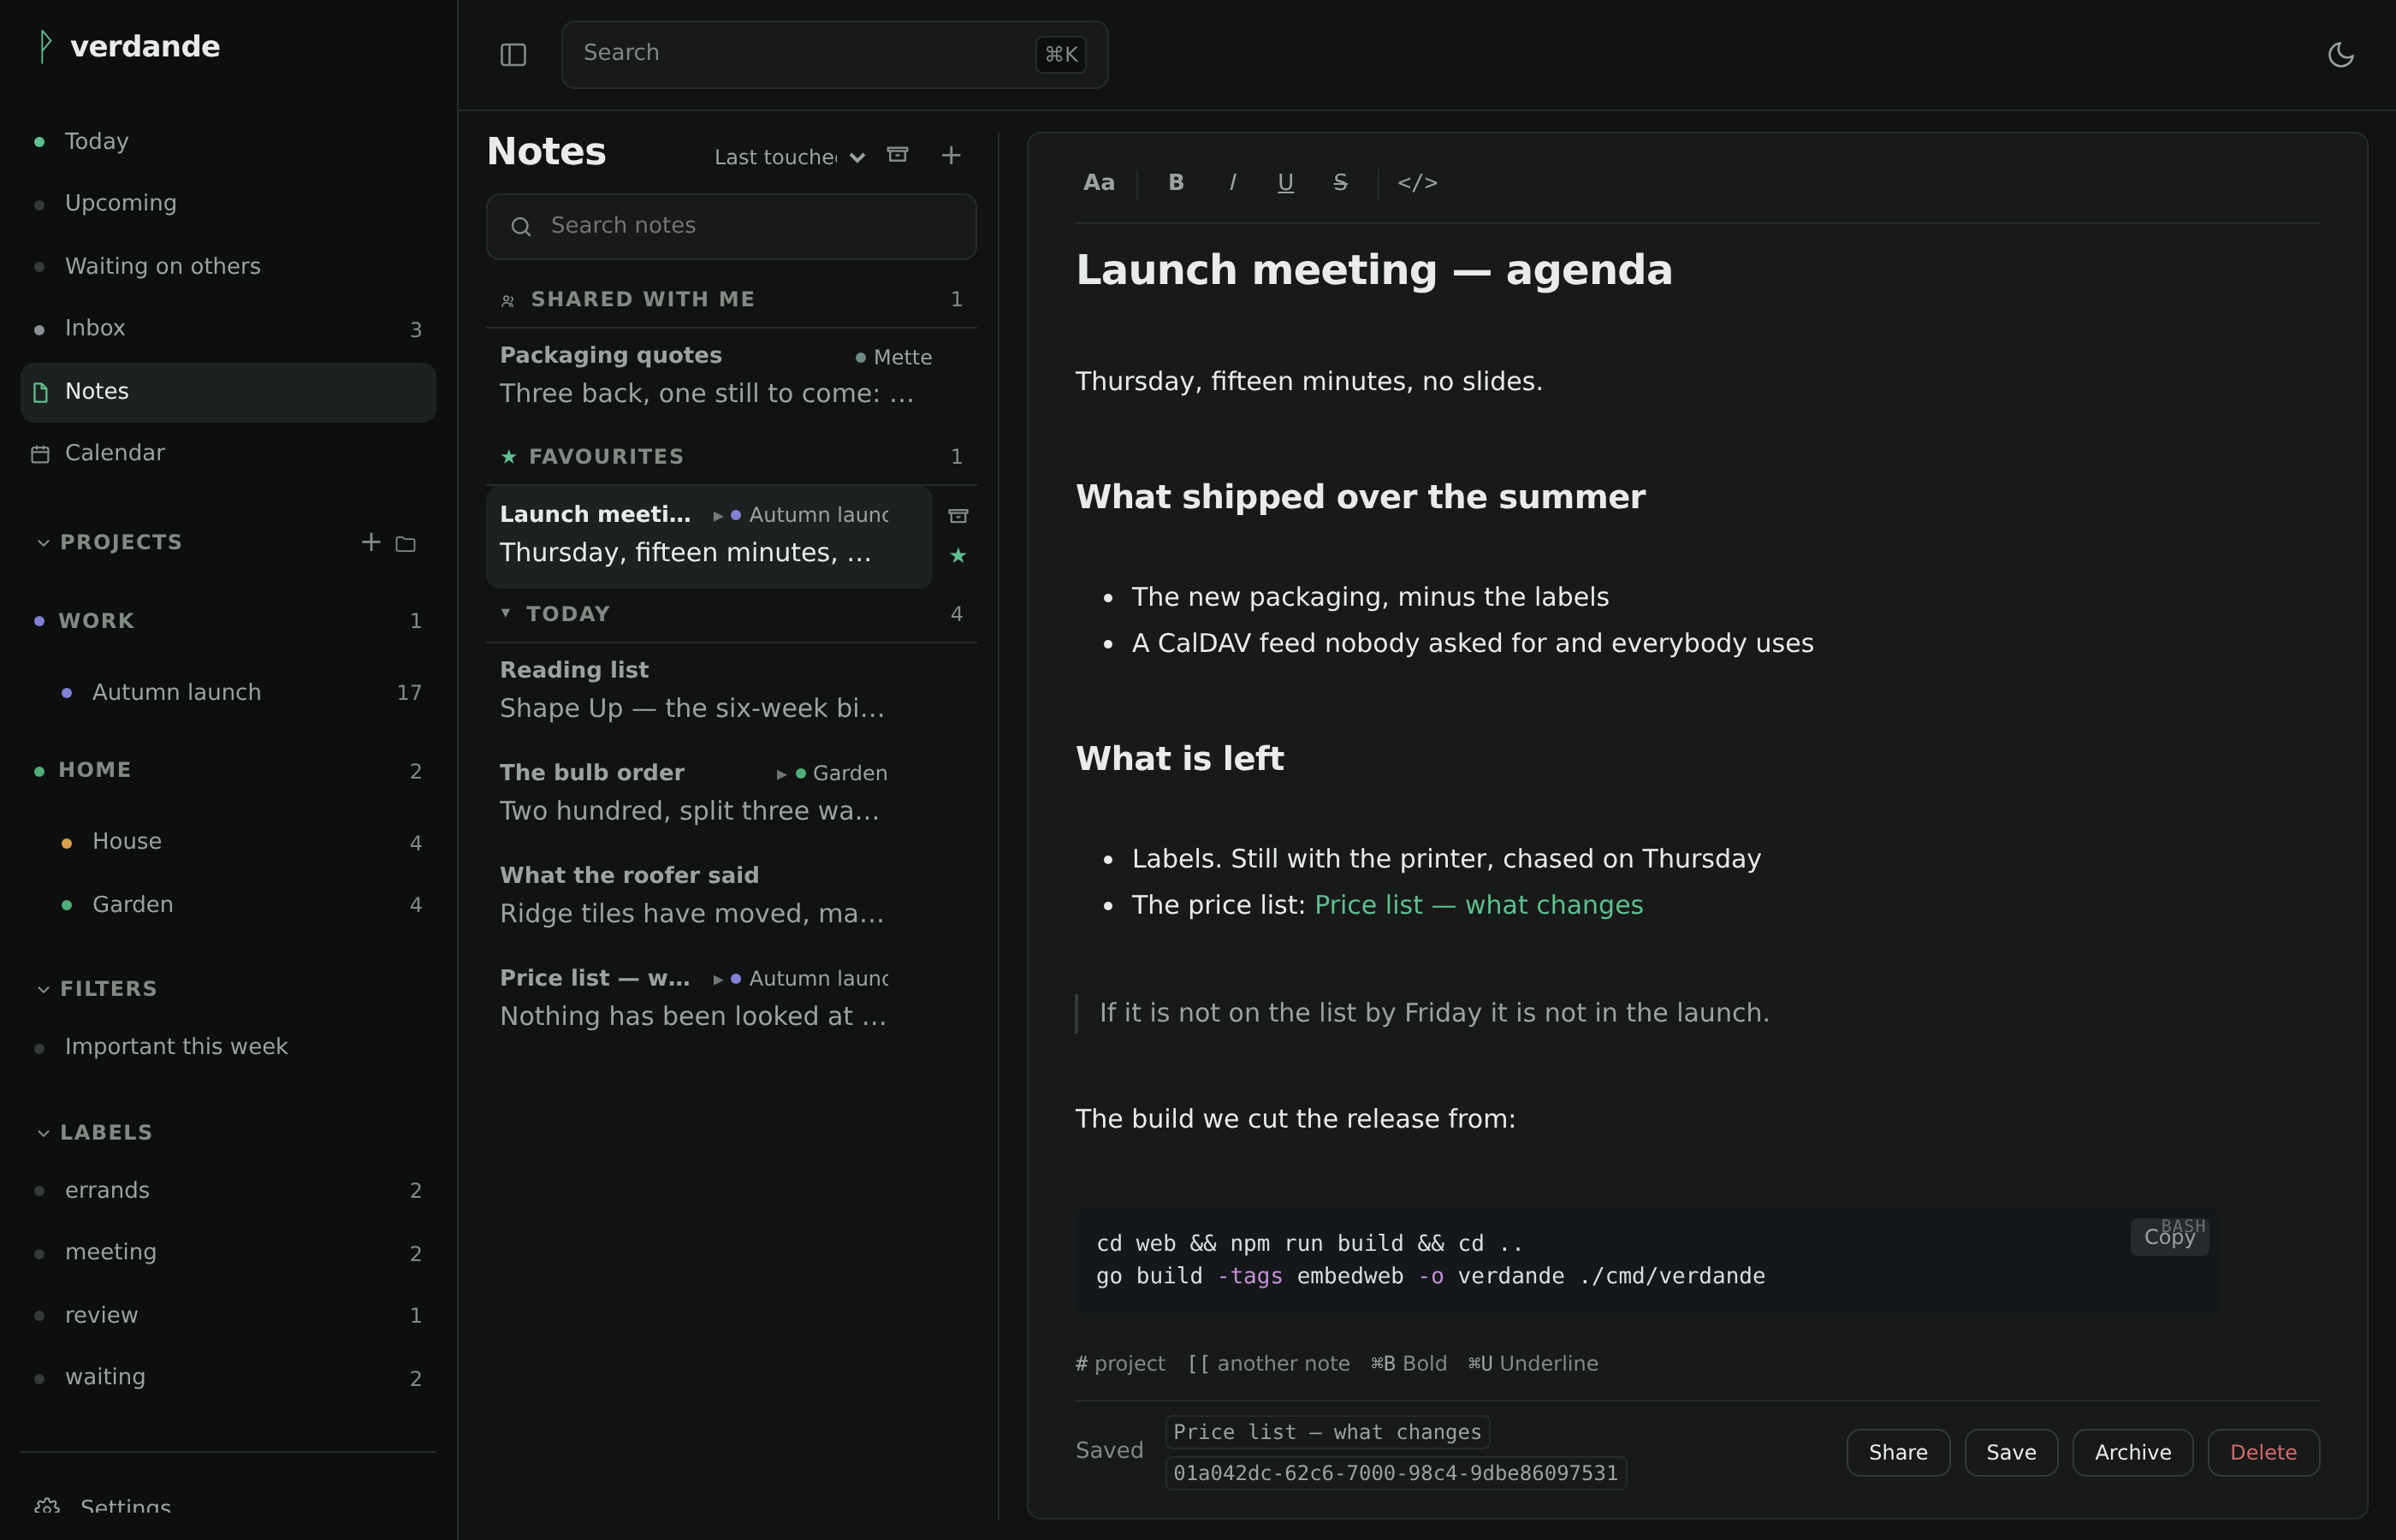Image resolution: width=2396 pixels, height=1540 pixels.
Task: Insert code block with </> icon
Action: point(1417,182)
